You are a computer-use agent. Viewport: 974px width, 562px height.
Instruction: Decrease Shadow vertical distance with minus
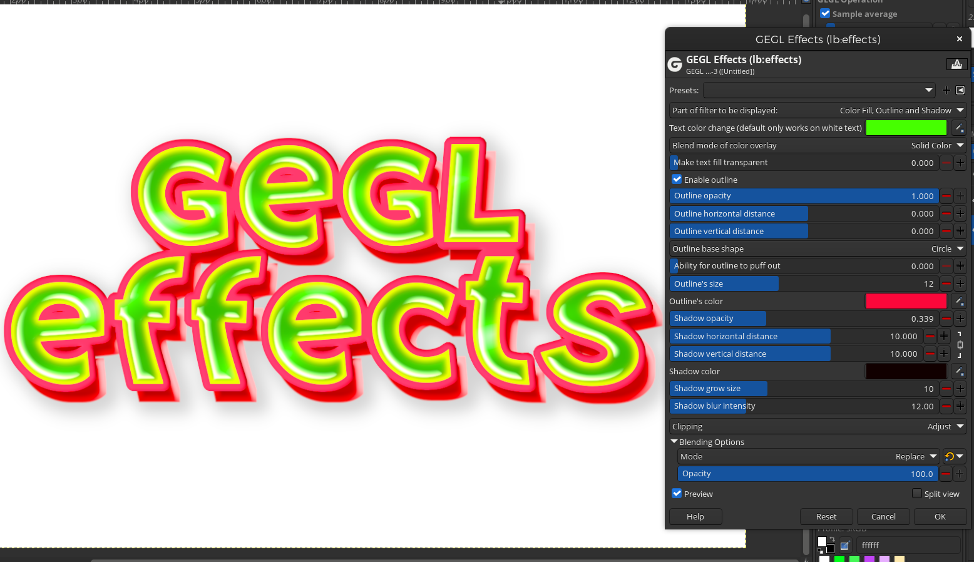(930, 354)
